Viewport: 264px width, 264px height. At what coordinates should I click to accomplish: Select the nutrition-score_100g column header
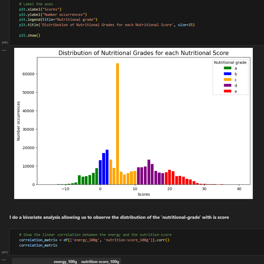(100, 261)
